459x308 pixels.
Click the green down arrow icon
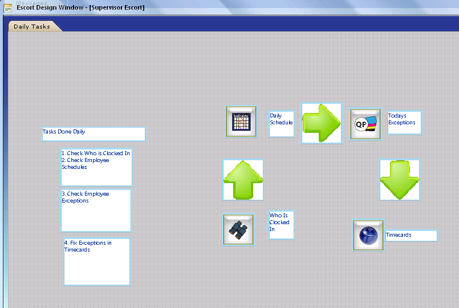coord(399,180)
